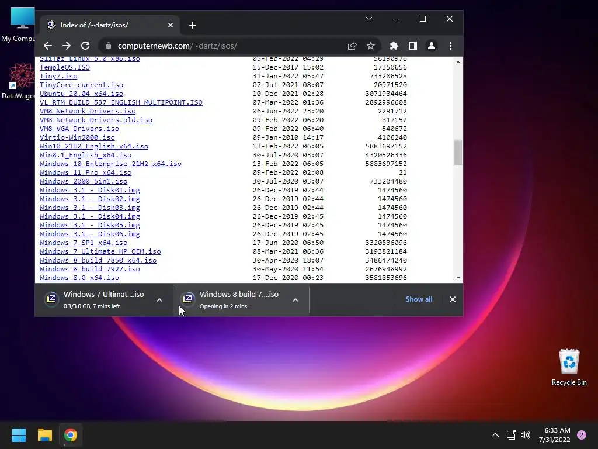The height and width of the screenshot is (449, 598).
Task: Open the network icon in system tray
Action: pos(512,435)
